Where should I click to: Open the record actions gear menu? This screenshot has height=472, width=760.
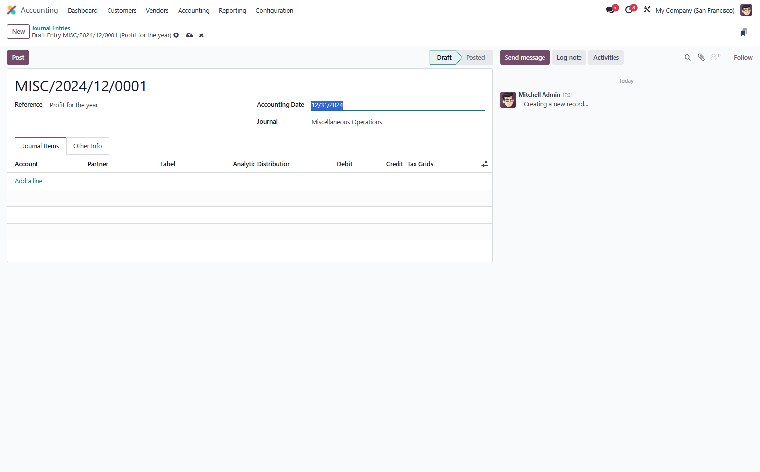[x=176, y=35]
